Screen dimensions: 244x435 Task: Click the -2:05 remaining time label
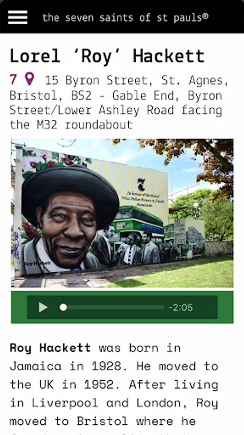181,307
